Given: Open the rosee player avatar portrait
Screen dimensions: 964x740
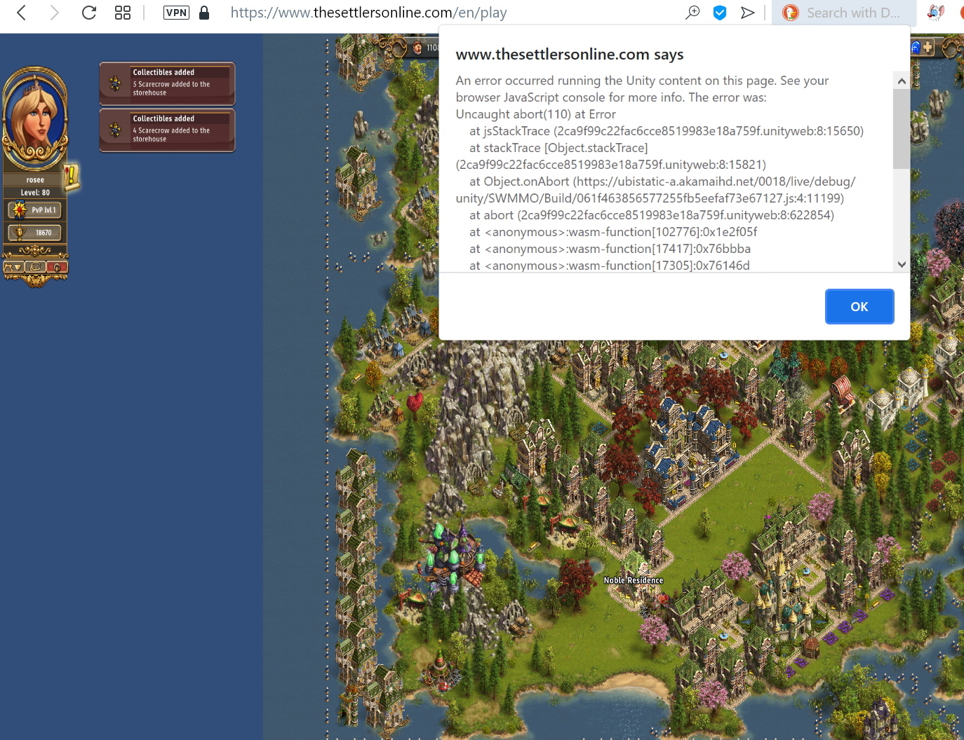Looking at the screenshot, I should (35, 119).
